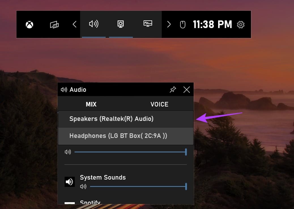Switch to the VOICE tab

159,104
